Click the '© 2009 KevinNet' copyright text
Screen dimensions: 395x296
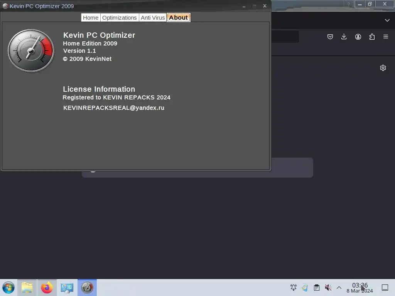(87, 59)
